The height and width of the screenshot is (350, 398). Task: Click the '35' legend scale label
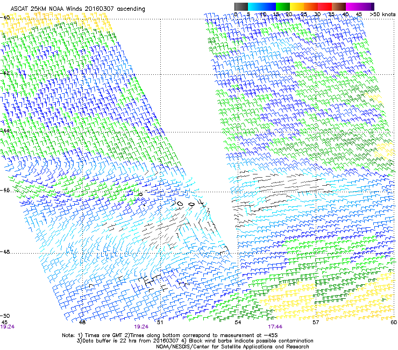(x=331, y=14)
